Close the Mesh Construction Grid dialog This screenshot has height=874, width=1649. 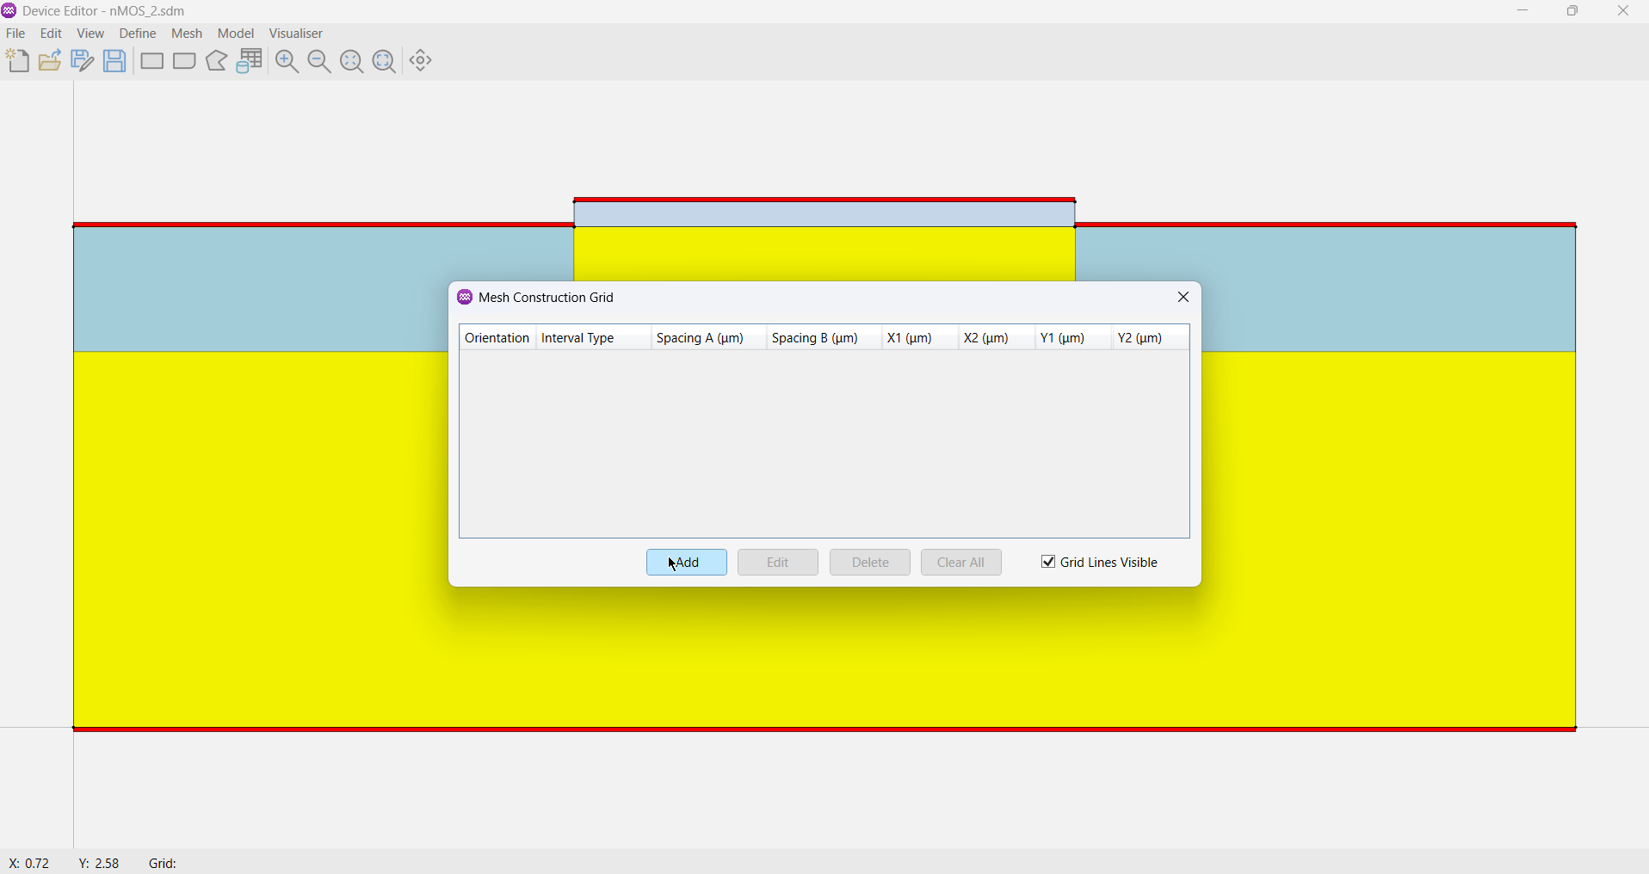(x=1184, y=298)
